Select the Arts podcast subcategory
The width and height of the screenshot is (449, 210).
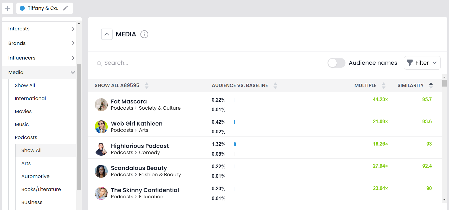click(26, 163)
